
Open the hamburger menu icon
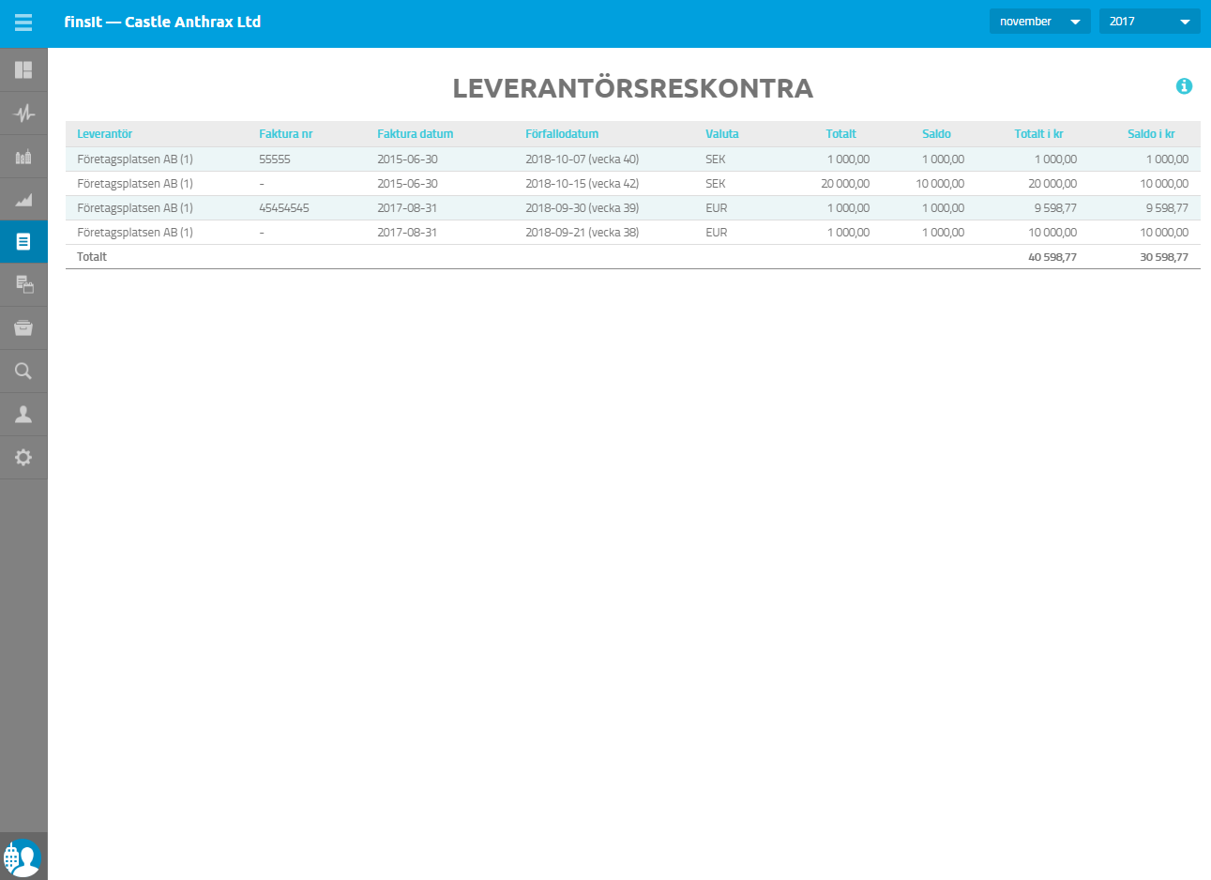pos(23,23)
